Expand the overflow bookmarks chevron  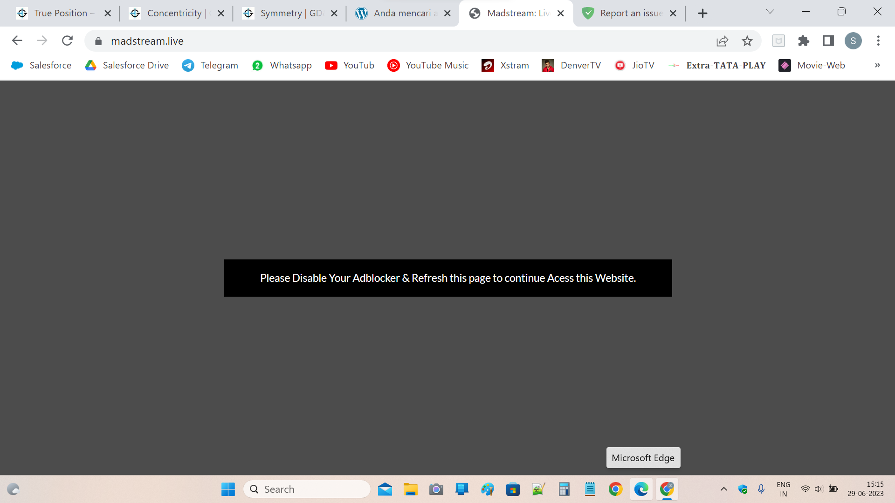[878, 65]
